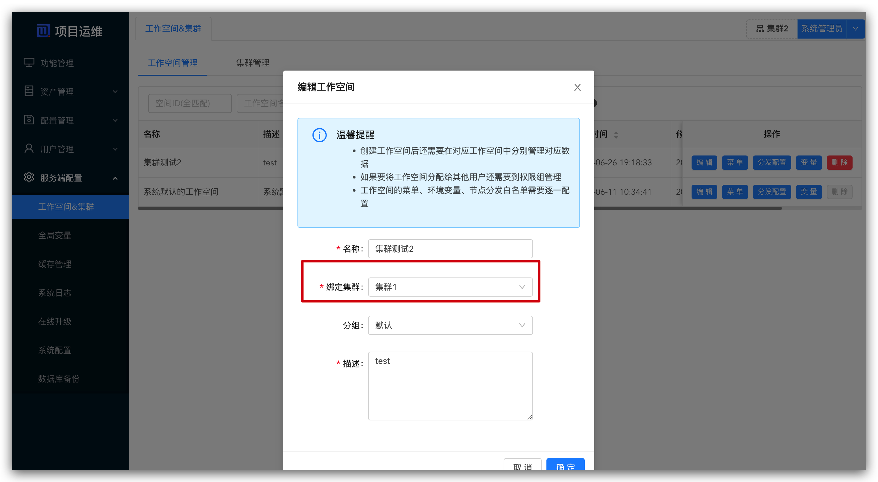Click the 取消 cancel button
The image size is (878, 482).
(522, 467)
